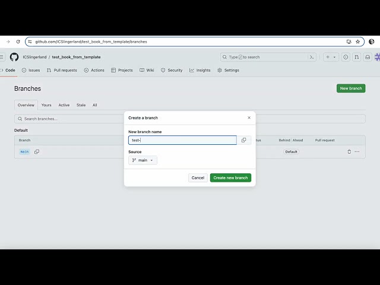Viewport: 380px width, 285px height.
Task: Click the Branch column header
Action: (24, 140)
